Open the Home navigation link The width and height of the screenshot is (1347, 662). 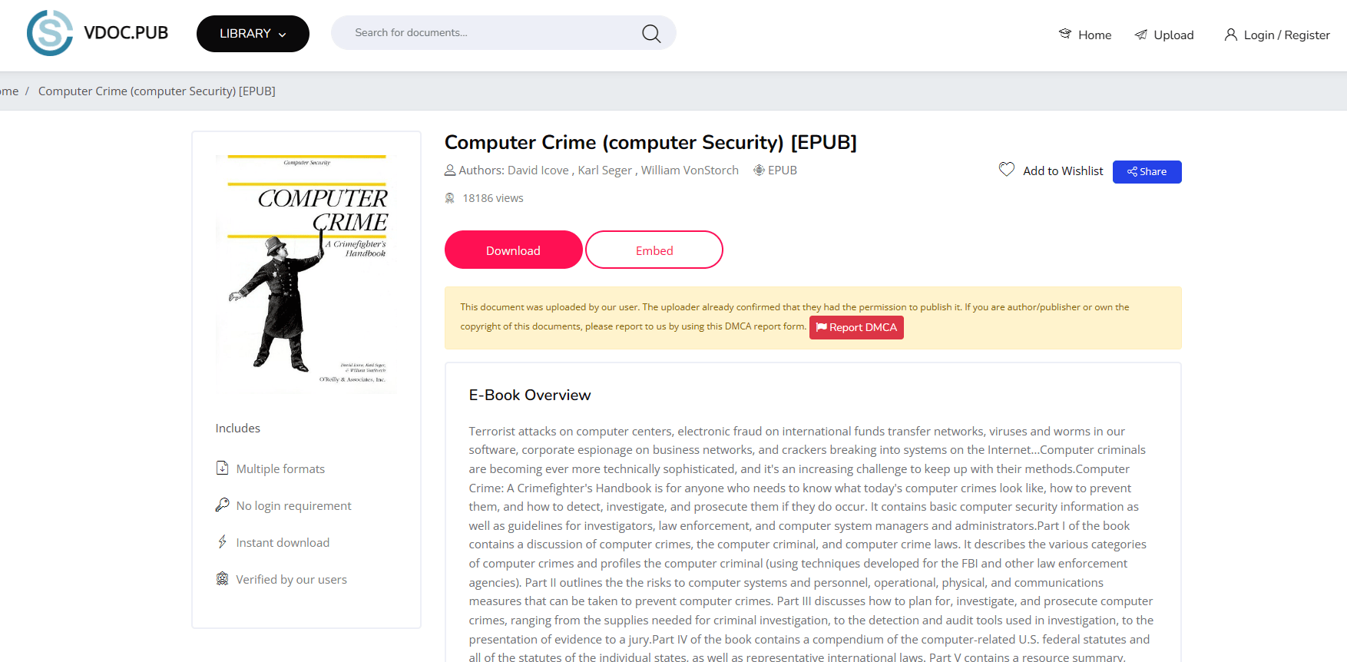(x=1094, y=35)
